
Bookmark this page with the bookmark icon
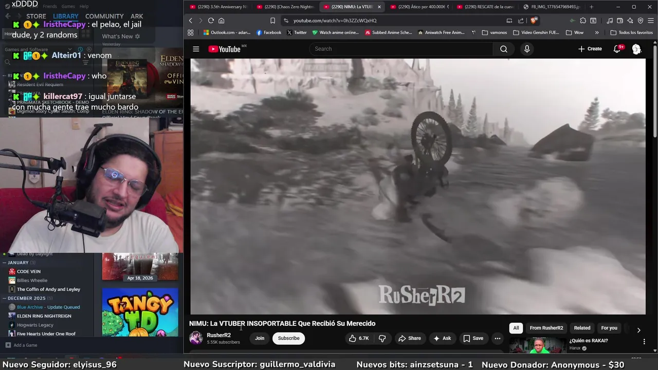tap(272, 21)
